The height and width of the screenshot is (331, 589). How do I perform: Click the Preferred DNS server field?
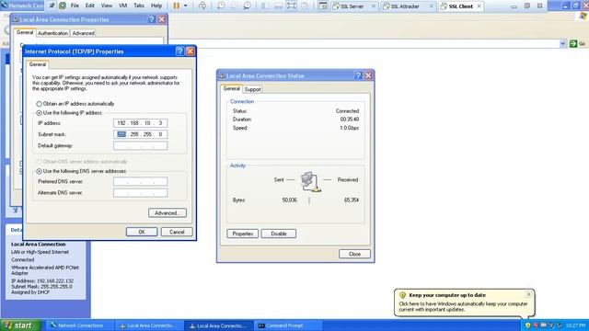coord(140,182)
